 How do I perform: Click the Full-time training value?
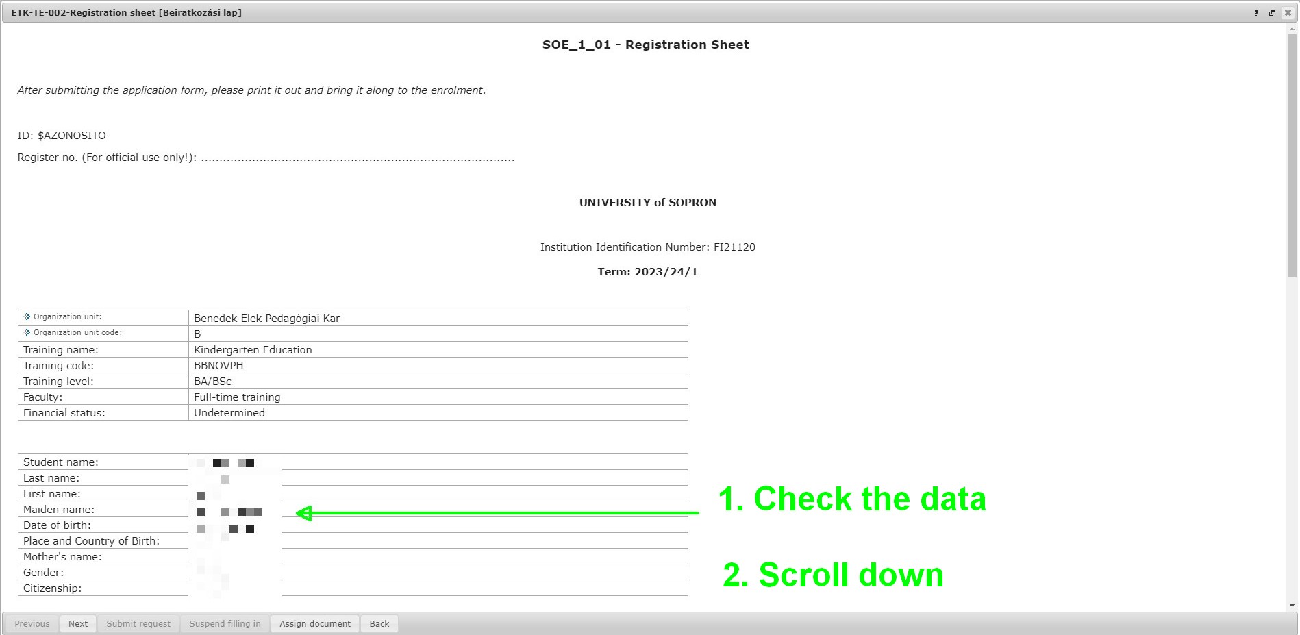tap(237, 397)
